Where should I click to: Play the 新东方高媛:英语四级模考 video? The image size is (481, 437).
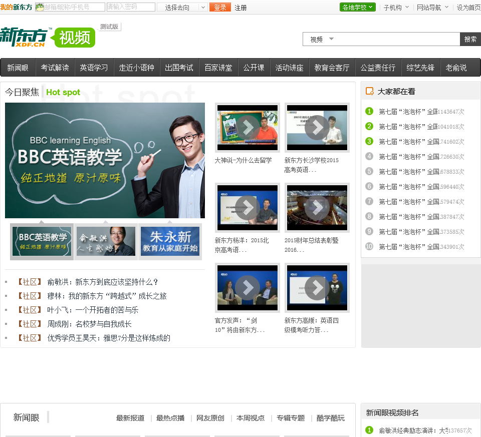click(x=317, y=288)
